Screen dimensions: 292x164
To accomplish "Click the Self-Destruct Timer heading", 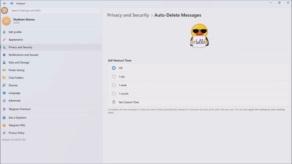I will pyautogui.click(x=120, y=61).
